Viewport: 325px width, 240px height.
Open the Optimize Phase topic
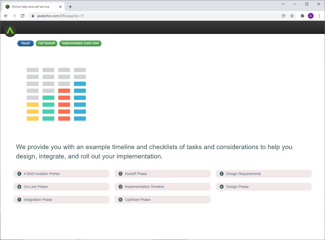163,200
